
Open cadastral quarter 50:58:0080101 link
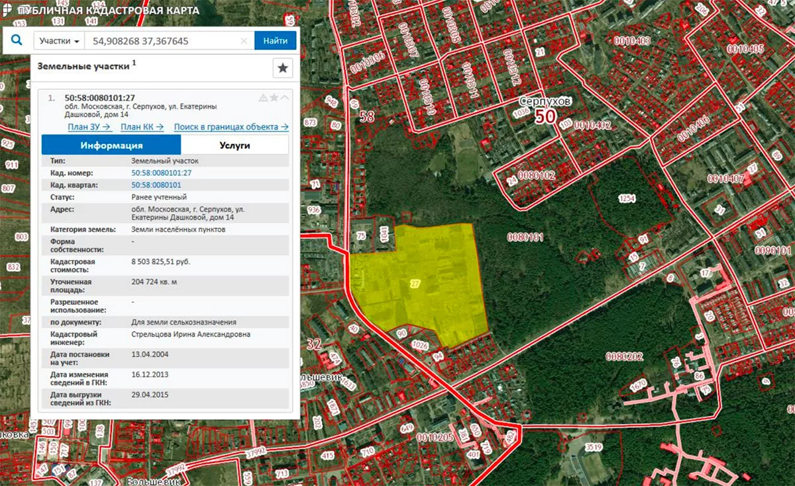[x=156, y=185]
